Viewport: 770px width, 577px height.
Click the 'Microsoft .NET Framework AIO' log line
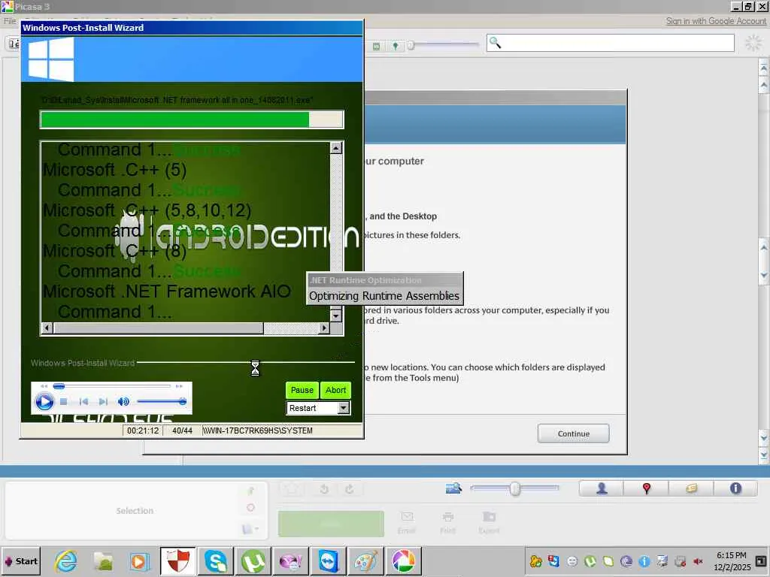[x=167, y=292]
